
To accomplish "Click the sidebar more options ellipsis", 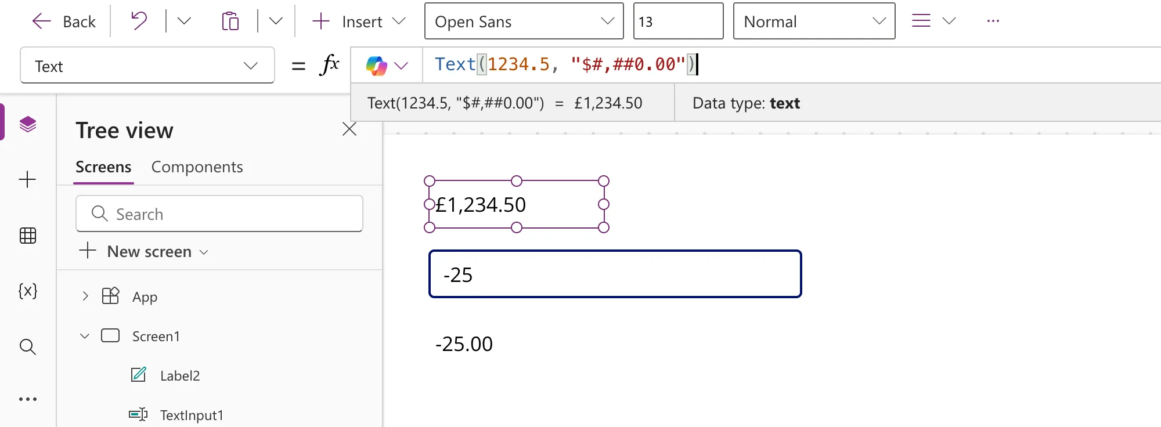I will point(28,399).
